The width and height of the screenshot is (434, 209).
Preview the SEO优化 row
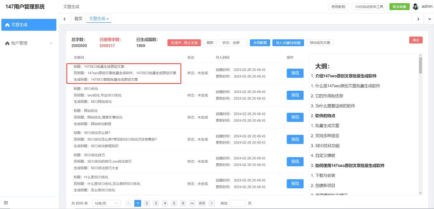point(295,95)
